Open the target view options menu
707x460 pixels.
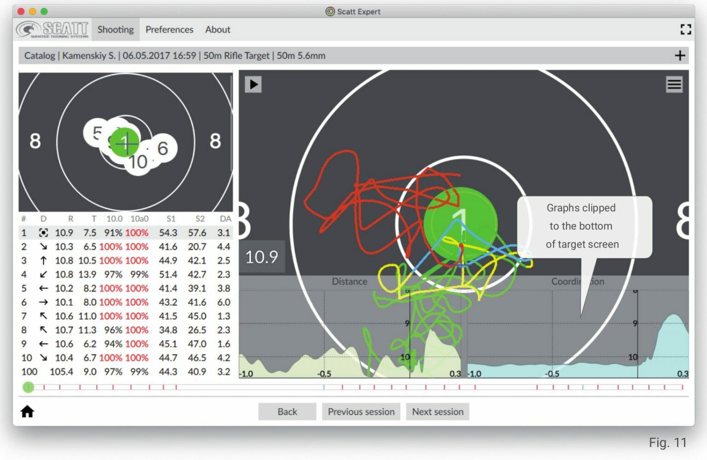click(x=674, y=85)
